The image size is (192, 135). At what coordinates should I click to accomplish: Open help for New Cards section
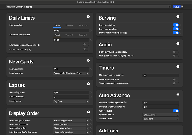88,60
